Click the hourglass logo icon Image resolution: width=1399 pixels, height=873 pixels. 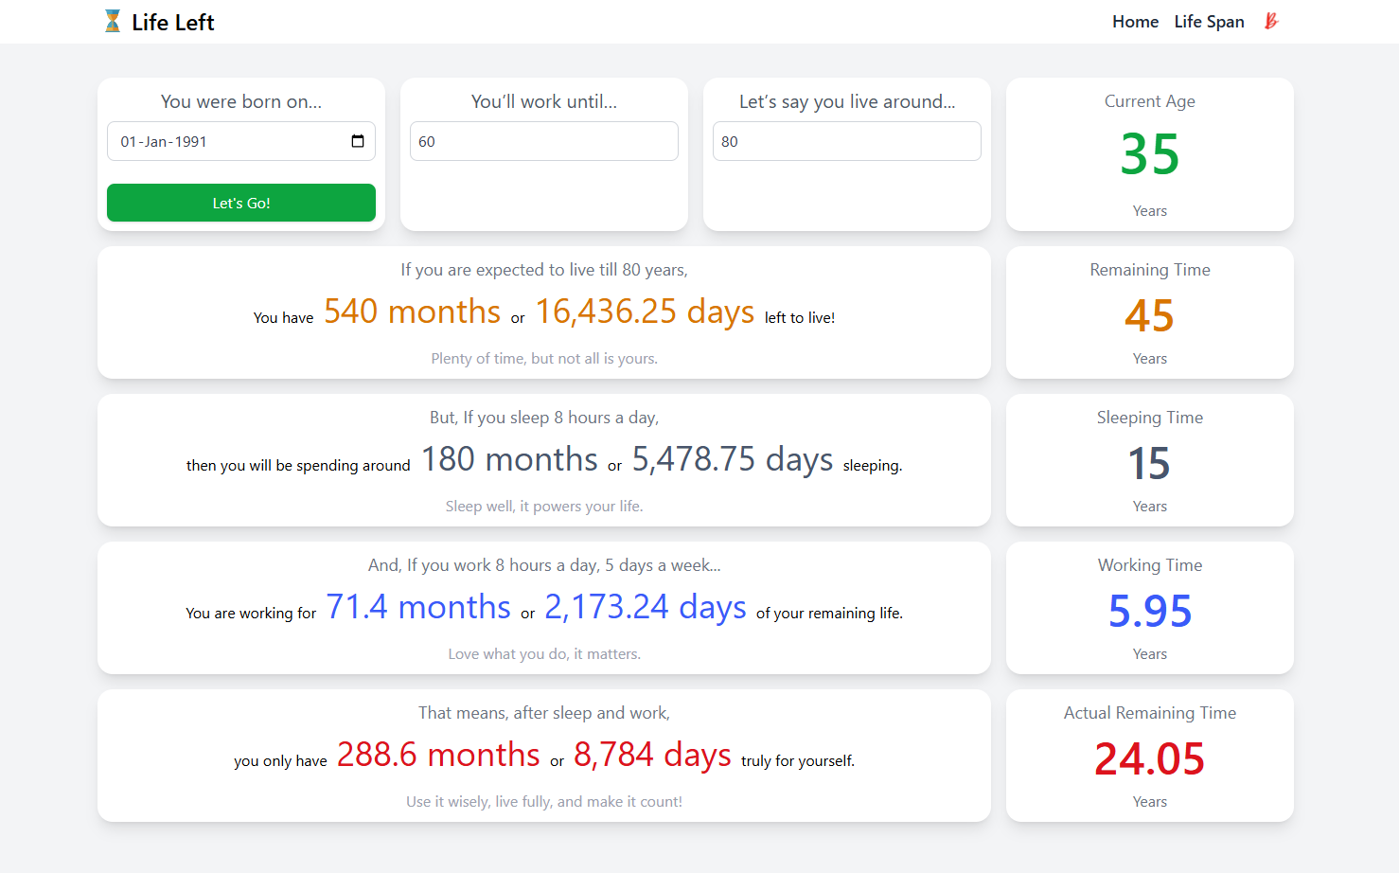click(113, 22)
